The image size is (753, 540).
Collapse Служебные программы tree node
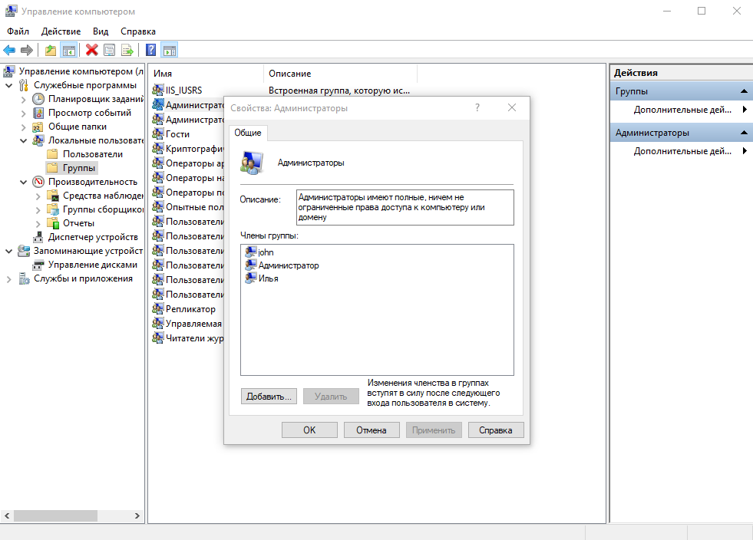pyautogui.click(x=8, y=85)
